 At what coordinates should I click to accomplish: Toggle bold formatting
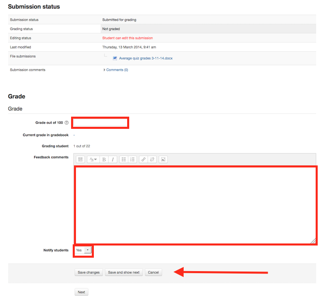[x=104, y=159]
